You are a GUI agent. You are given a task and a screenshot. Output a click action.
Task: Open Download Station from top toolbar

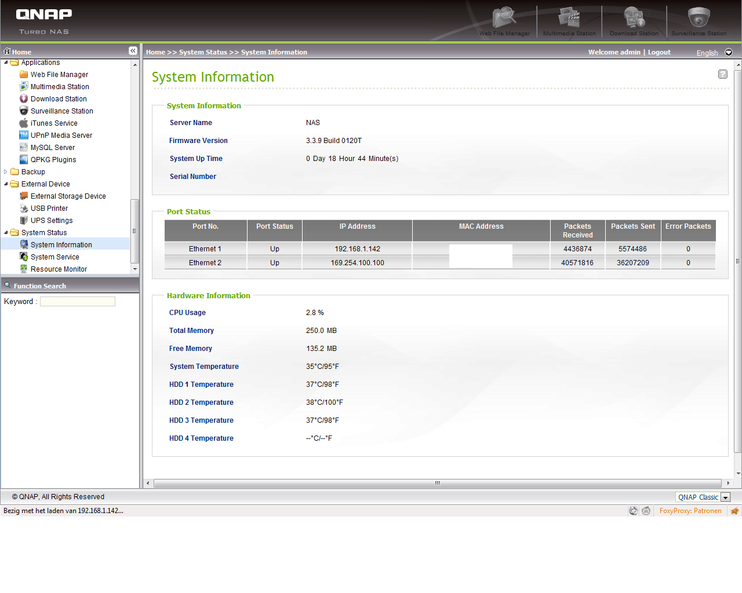coord(634,21)
